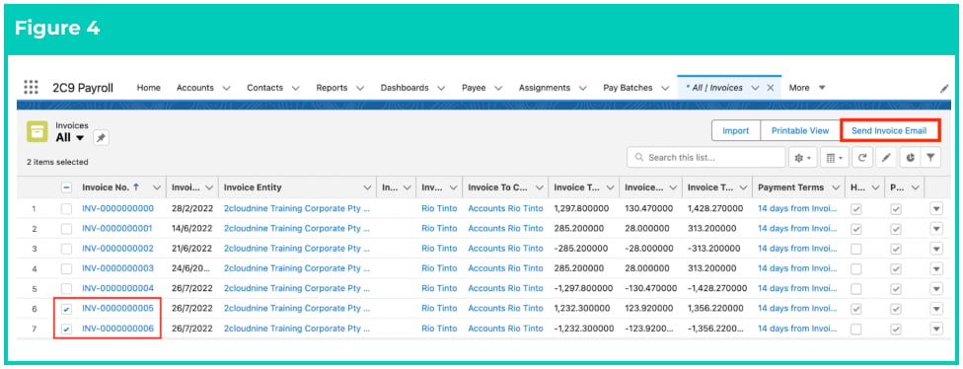The width and height of the screenshot is (963, 369).
Task: Expand the Accounts tab dropdown chevron
Action: (226, 88)
